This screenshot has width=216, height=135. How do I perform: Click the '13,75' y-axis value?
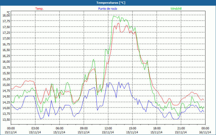[x=6, y=113]
